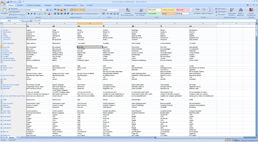
Task: Toggle bottom align button in Alignment group
Action: coord(61,10)
